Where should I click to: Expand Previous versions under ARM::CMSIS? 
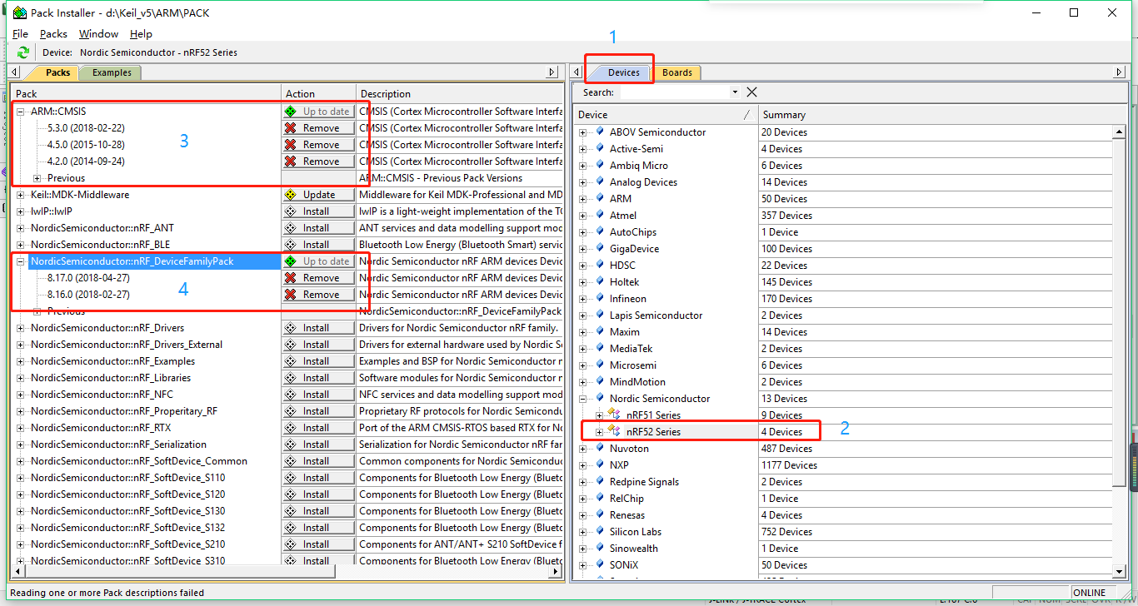[x=37, y=178]
